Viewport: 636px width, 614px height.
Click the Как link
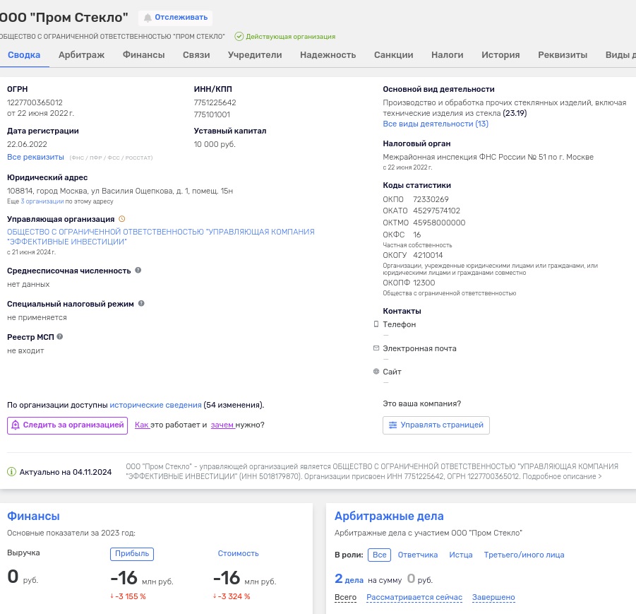pyautogui.click(x=142, y=425)
